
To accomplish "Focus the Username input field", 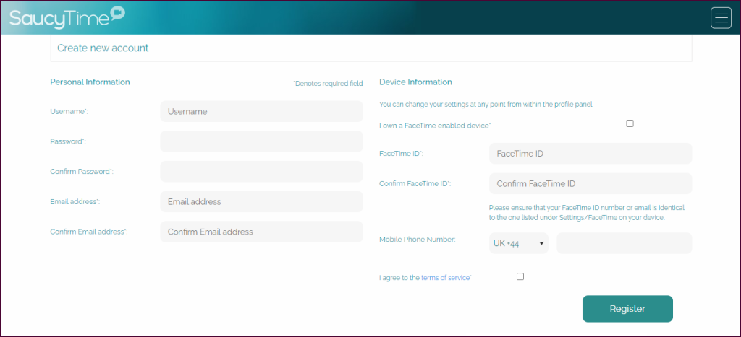I will coord(261,111).
